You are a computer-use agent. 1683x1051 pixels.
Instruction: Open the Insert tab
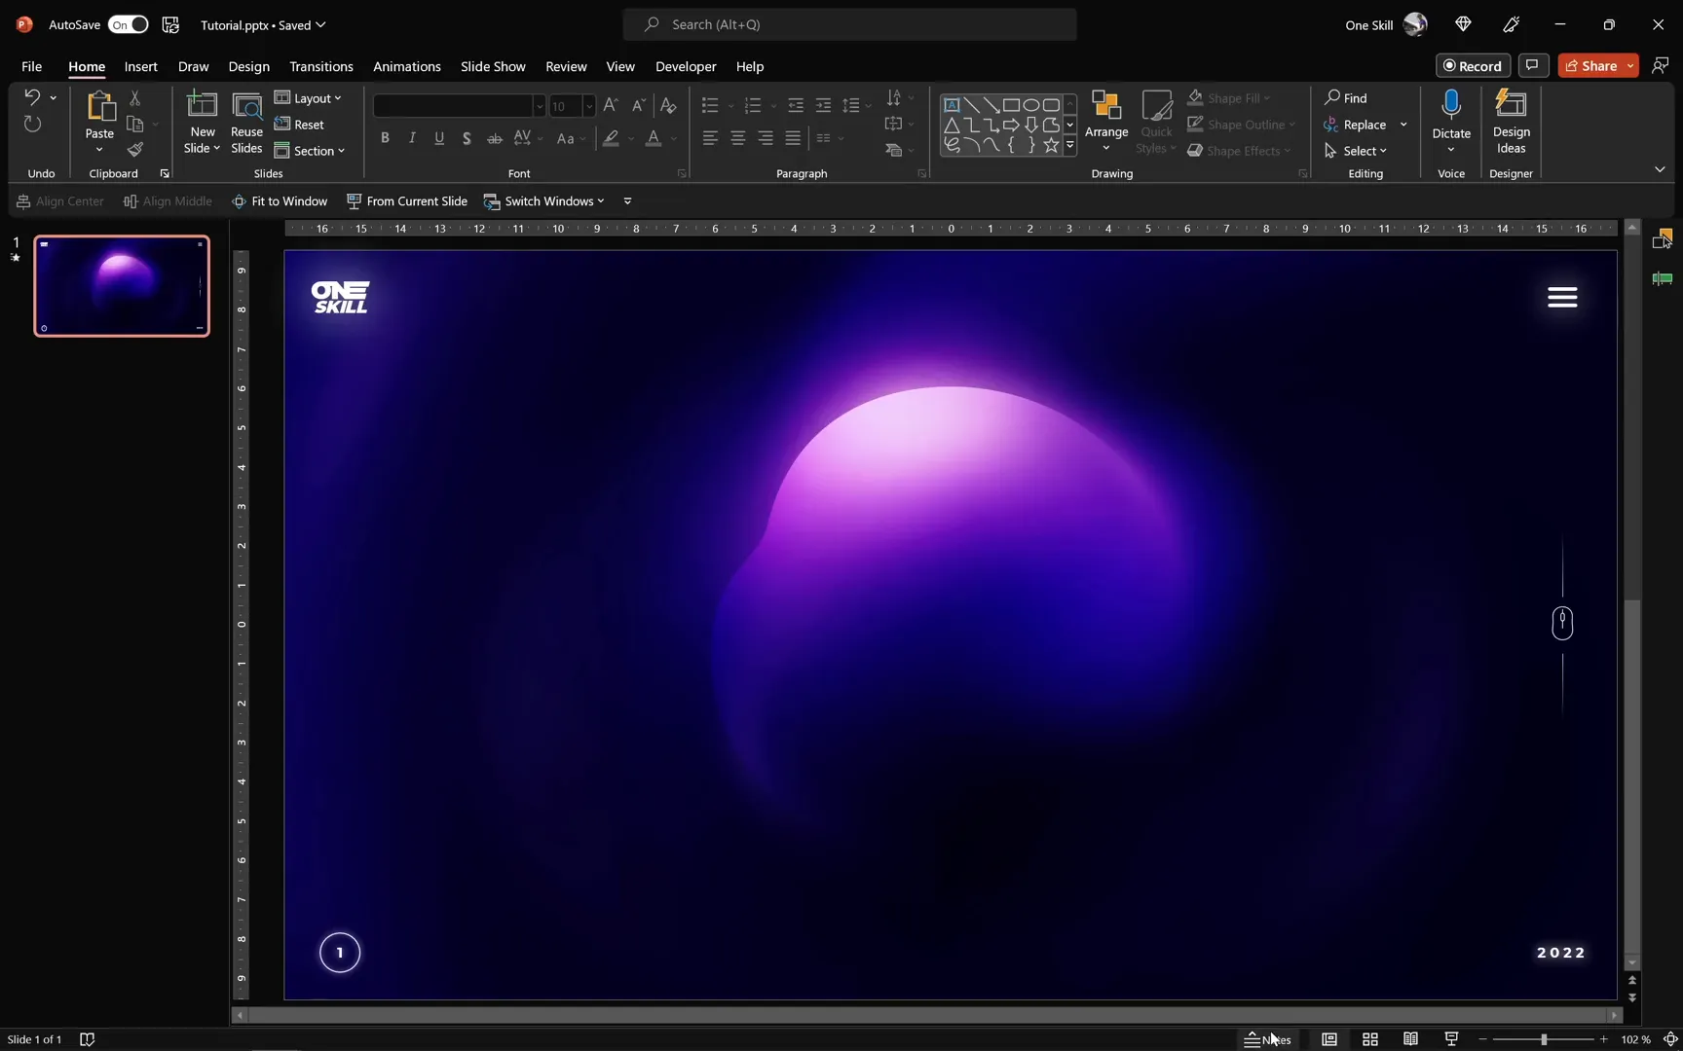point(140,66)
